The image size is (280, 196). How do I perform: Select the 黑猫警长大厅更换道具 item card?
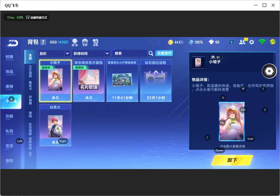click(122, 81)
